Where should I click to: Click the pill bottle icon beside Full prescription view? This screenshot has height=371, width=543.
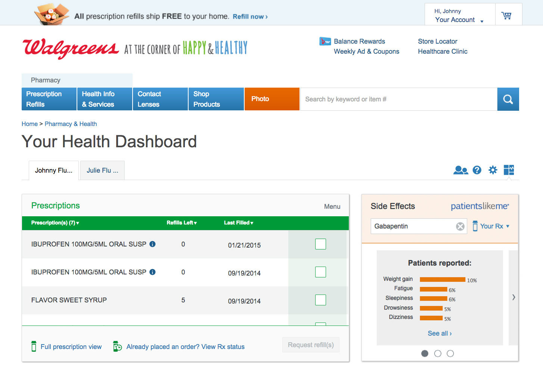tap(33, 346)
